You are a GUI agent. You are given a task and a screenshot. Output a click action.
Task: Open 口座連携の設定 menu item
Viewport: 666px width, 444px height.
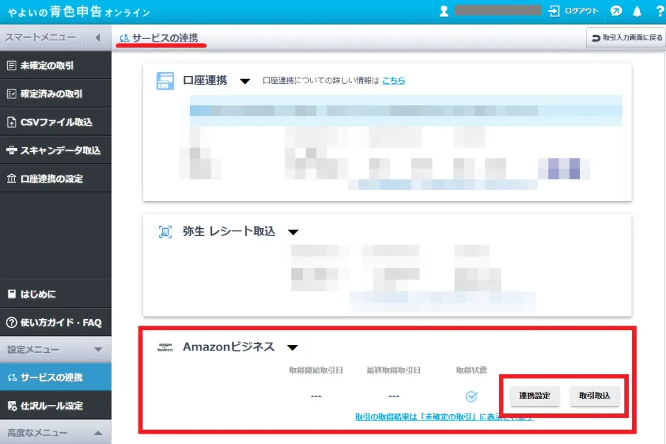(56, 178)
